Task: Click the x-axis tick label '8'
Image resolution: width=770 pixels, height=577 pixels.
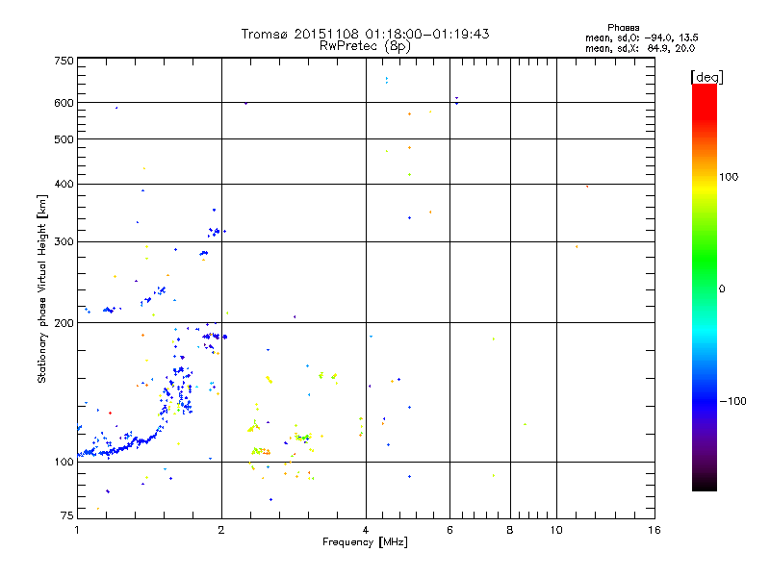Action: 510,530
